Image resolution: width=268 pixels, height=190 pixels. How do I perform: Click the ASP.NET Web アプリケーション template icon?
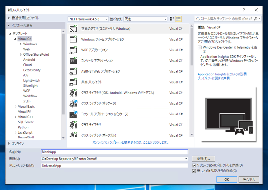pyautogui.click(x=73, y=71)
